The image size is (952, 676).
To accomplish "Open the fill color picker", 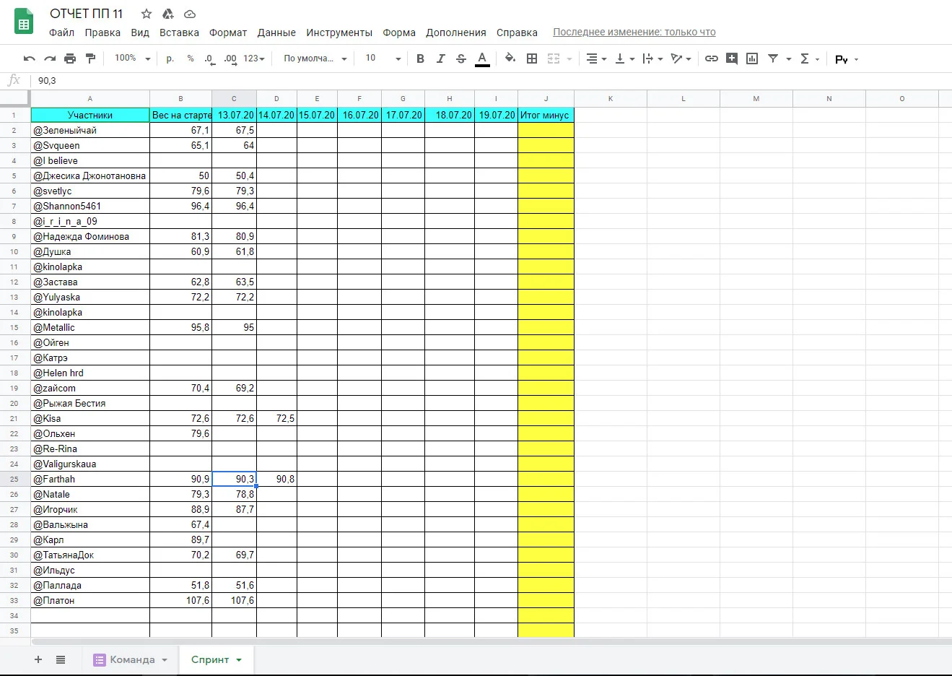I will pyautogui.click(x=510, y=58).
